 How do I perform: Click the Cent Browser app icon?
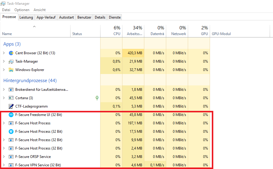click(11, 53)
